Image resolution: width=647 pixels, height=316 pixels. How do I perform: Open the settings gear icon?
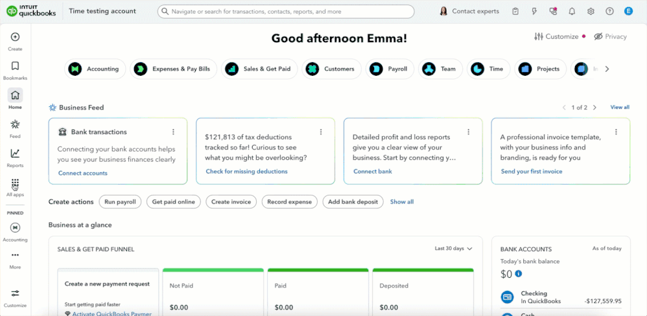(591, 11)
